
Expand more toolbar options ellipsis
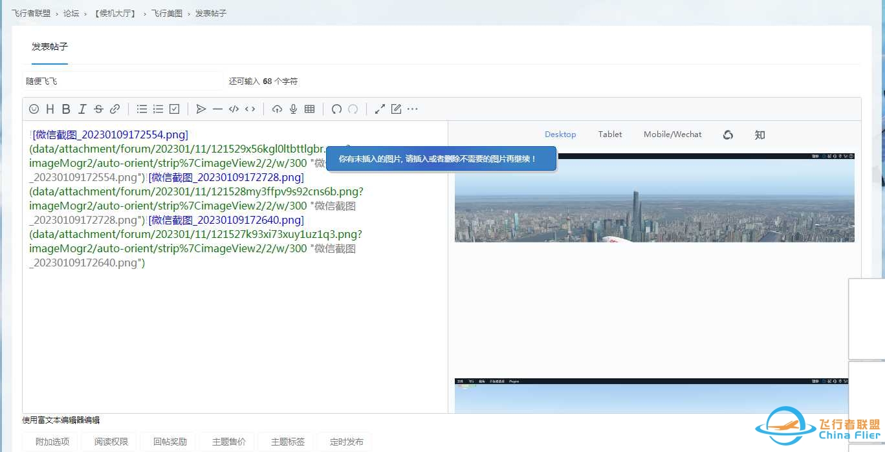coord(412,109)
